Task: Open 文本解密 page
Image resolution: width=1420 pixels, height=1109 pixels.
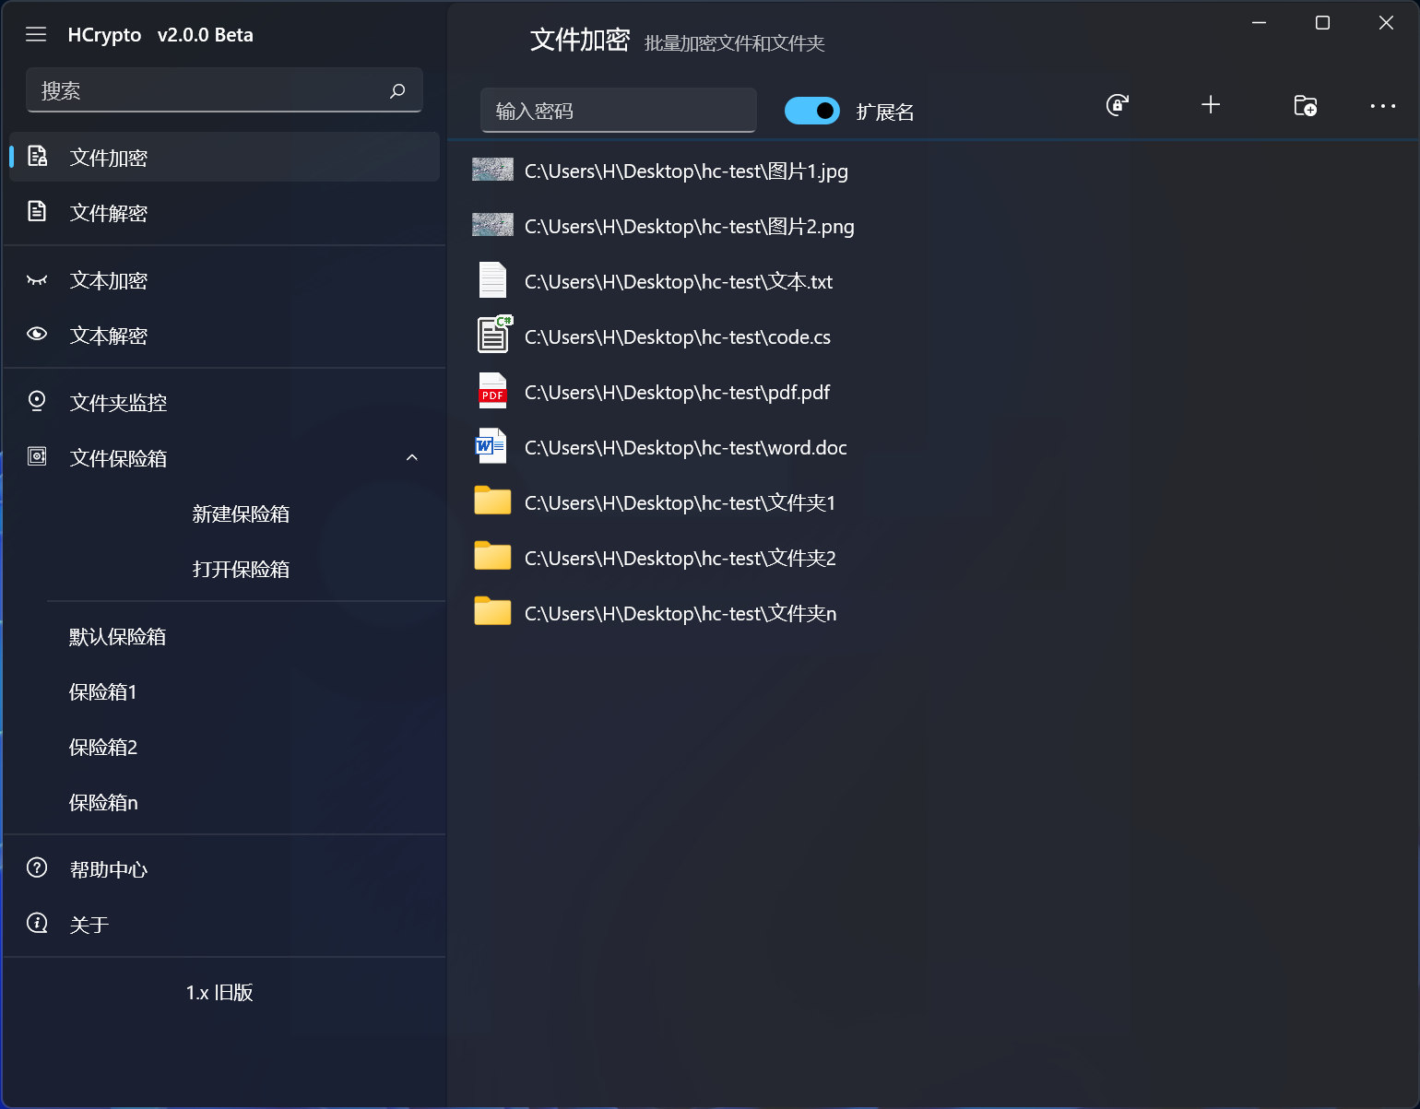Action: 224,336
